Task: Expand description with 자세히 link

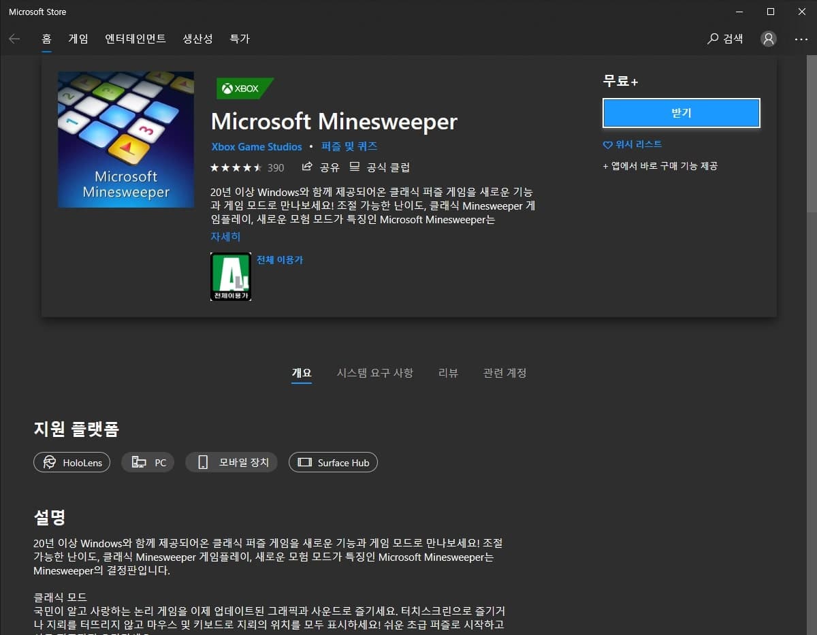Action: pyautogui.click(x=225, y=237)
